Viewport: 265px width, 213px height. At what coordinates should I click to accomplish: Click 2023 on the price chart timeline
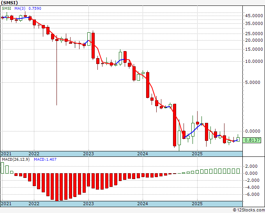[x=88, y=154]
